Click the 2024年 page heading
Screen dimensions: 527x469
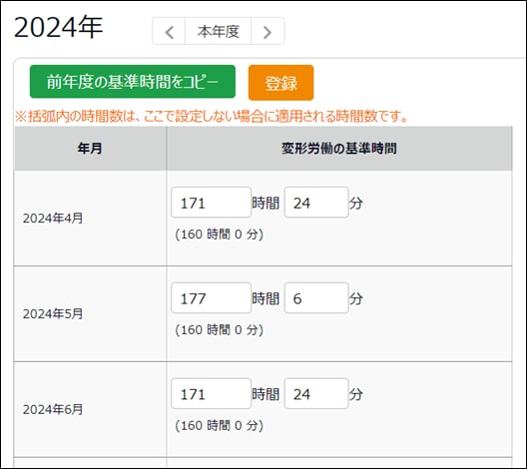pyautogui.click(x=59, y=27)
